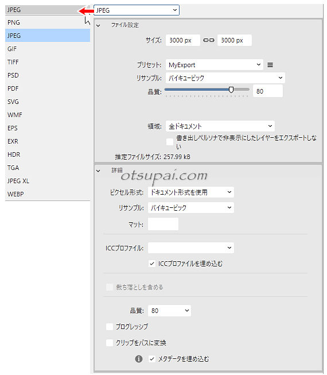The width and height of the screenshot is (327, 375).
Task: Collapse the 詳細 section chevron
Action: (98, 171)
